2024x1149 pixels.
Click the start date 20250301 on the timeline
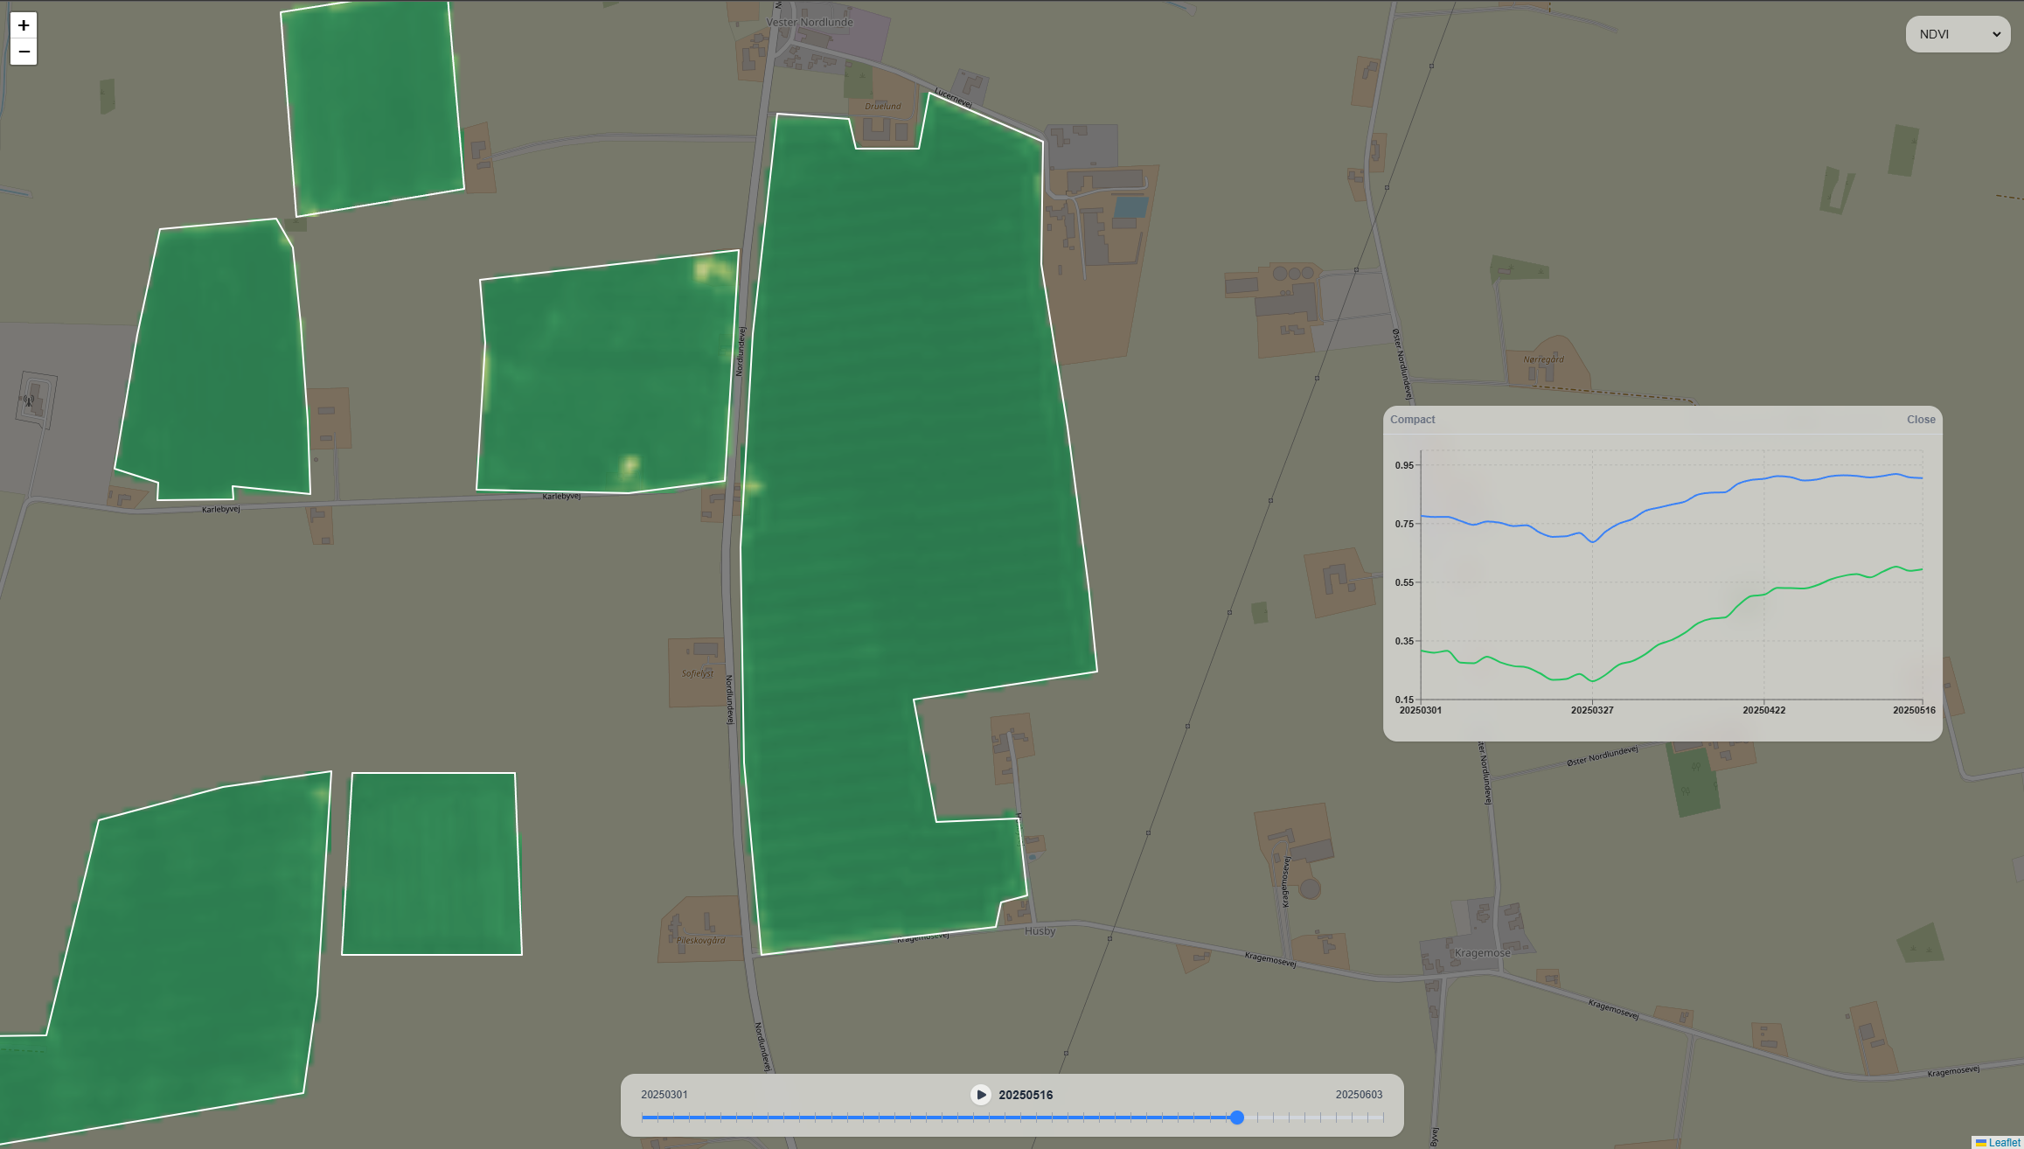[x=664, y=1093]
